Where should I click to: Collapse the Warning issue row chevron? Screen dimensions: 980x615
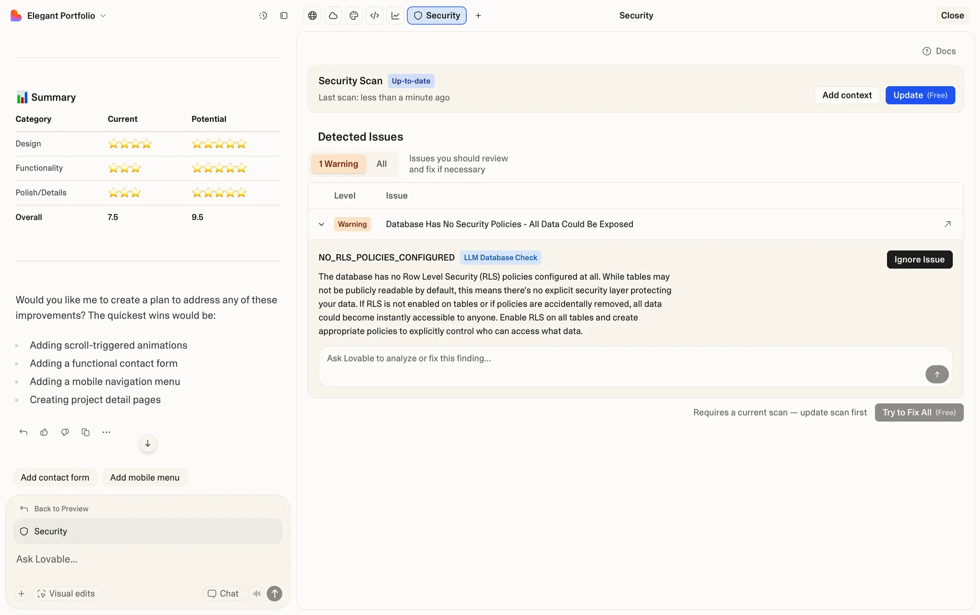[x=322, y=225]
